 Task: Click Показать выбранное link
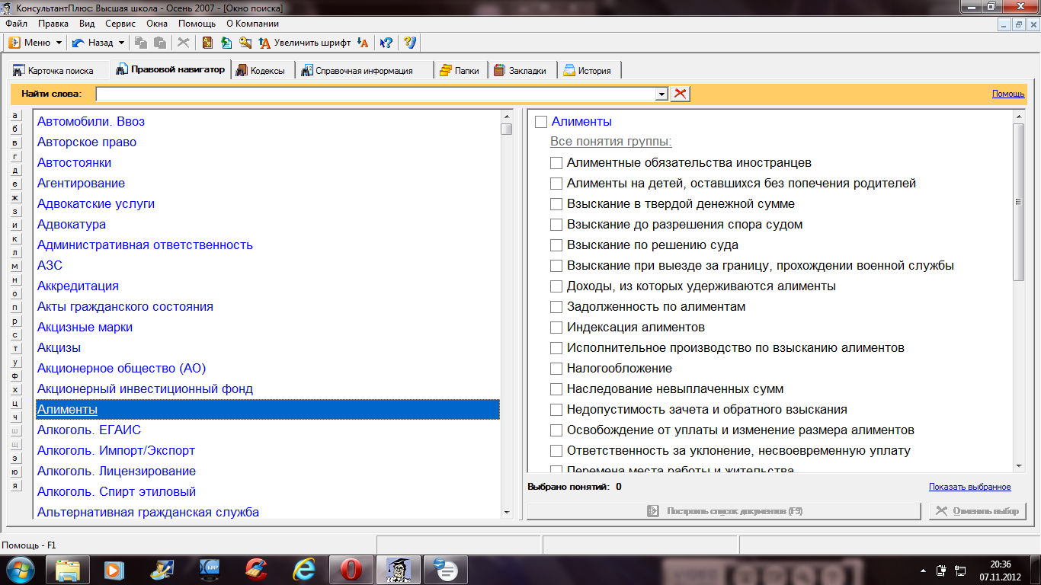click(970, 487)
